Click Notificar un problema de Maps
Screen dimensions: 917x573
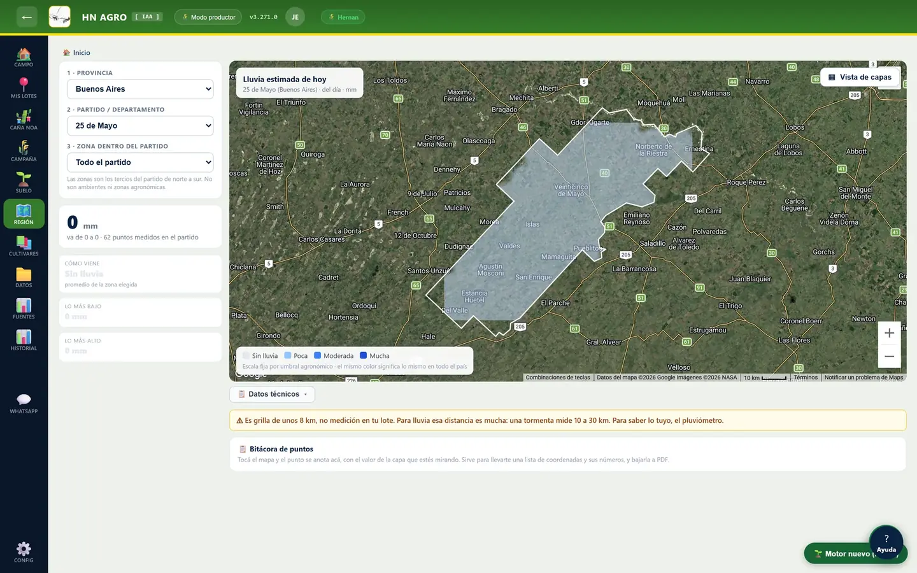(864, 378)
